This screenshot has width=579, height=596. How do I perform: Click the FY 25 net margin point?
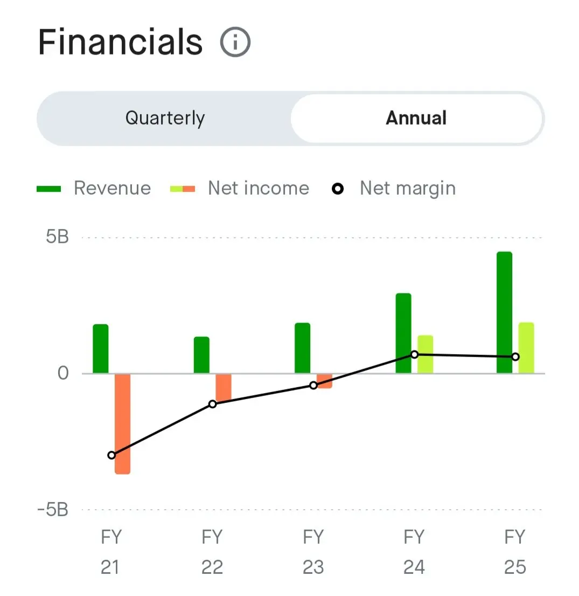point(515,357)
